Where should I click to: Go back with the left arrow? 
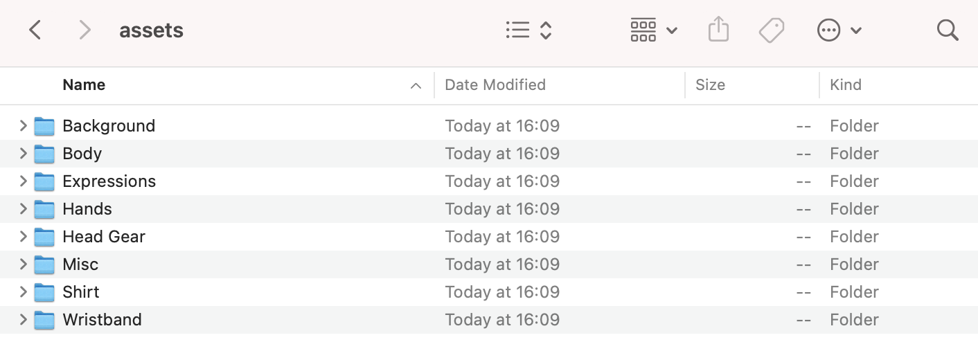click(x=35, y=30)
